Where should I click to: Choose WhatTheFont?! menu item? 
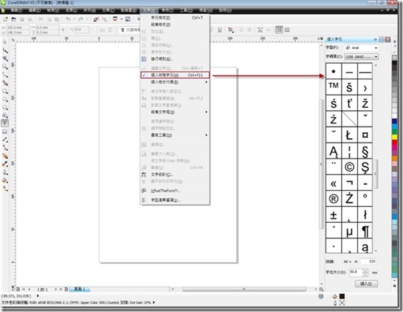pos(175,191)
